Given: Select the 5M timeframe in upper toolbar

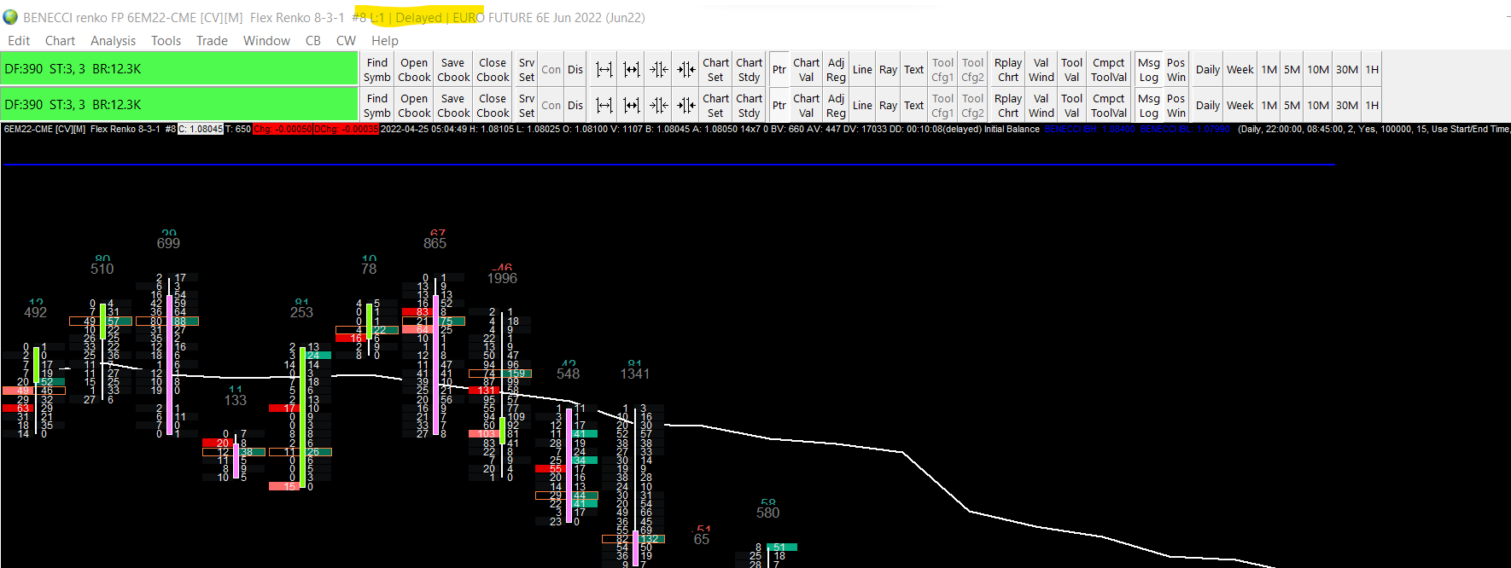Looking at the screenshot, I should 1292,70.
